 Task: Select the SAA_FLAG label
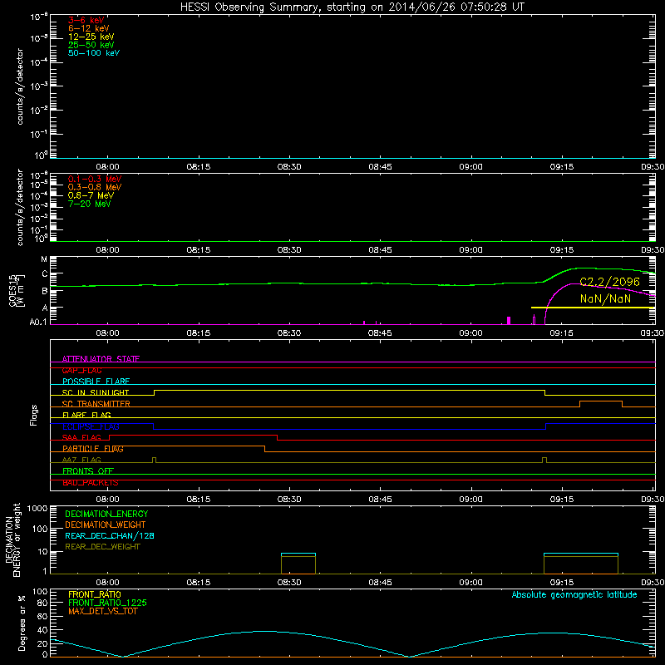point(81,437)
